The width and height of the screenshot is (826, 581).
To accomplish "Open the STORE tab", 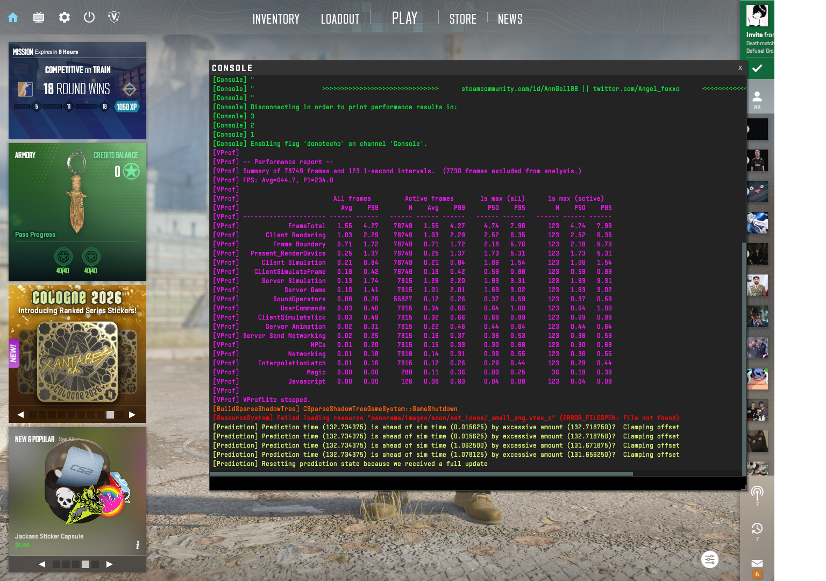I will [462, 19].
